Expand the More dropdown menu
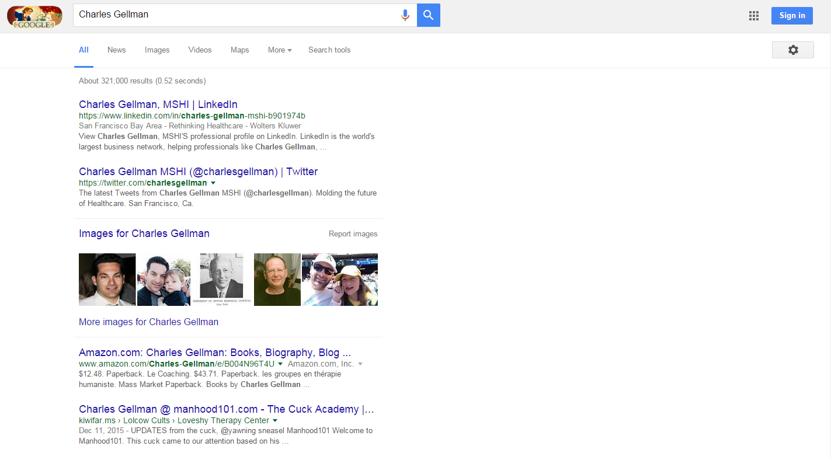The height and width of the screenshot is (460, 831). [280, 50]
